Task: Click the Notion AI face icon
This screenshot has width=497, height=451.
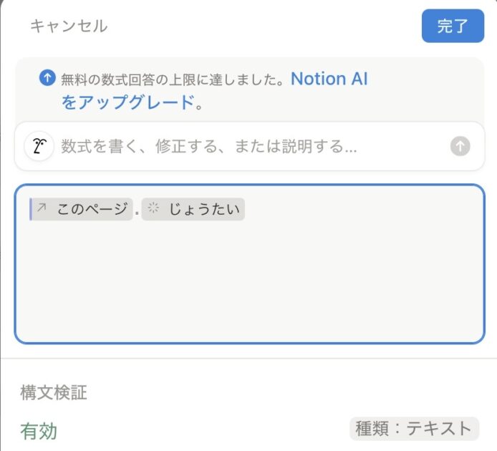Action: click(x=39, y=147)
